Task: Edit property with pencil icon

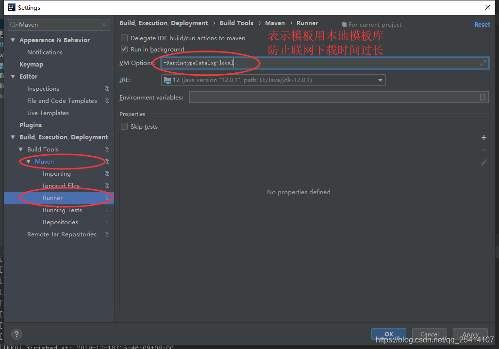Action: [x=484, y=163]
